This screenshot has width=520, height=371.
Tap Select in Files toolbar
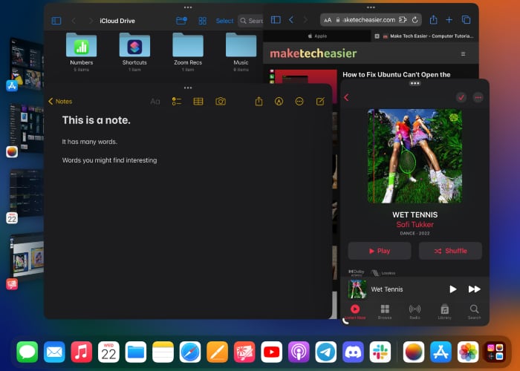(x=224, y=21)
